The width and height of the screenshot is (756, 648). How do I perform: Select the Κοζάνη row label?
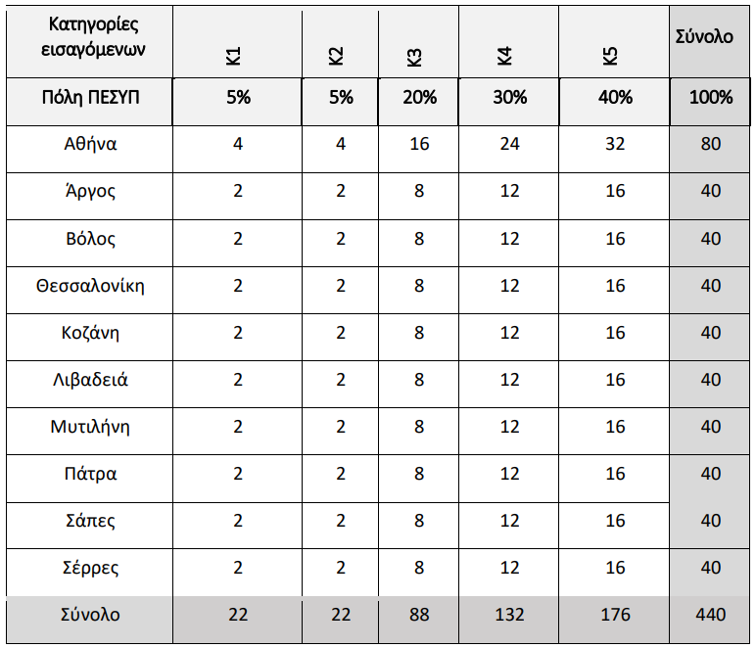point(90,333)
